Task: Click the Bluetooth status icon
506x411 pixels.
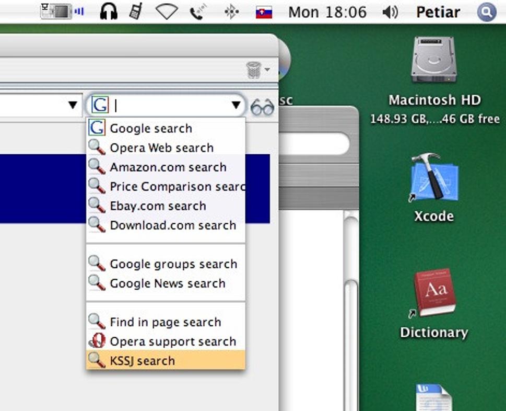Action: point(231,12)
